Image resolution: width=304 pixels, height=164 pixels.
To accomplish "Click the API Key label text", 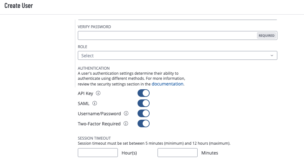I will coord(86,93).
